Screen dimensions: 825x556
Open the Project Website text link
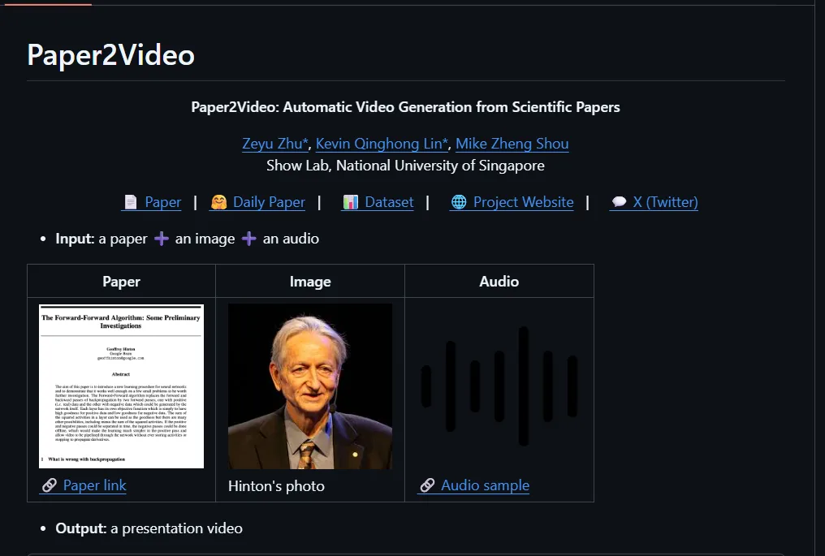523,202
